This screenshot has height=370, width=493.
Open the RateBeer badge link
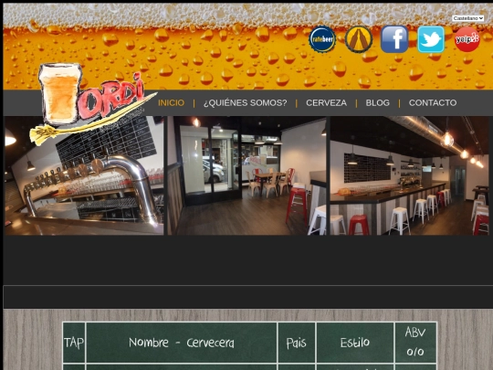pos(322,39)
